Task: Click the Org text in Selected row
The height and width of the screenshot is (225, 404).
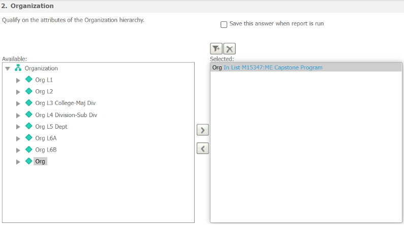Action: [x=217, y=67]
